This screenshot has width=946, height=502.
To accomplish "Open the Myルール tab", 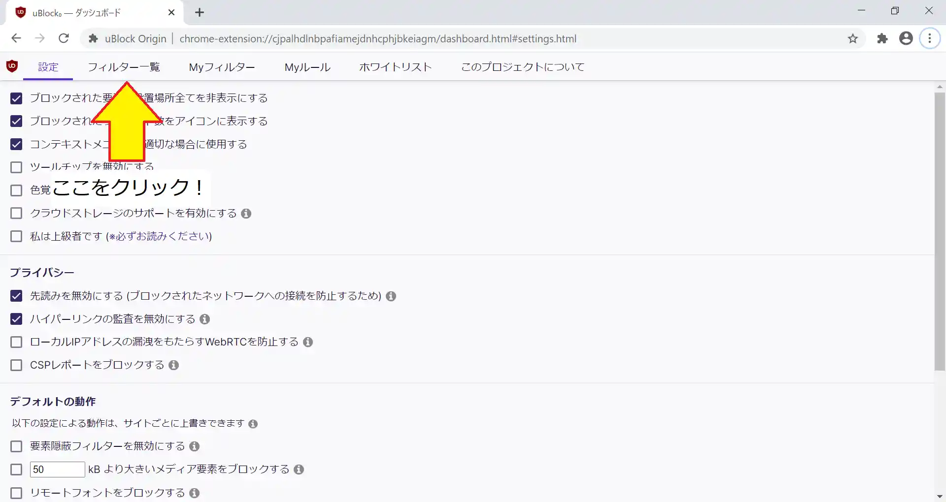I will (307, 67).
